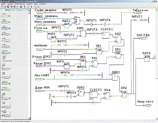Click the Run play-arrow toolbar icon

pos(32,7)
